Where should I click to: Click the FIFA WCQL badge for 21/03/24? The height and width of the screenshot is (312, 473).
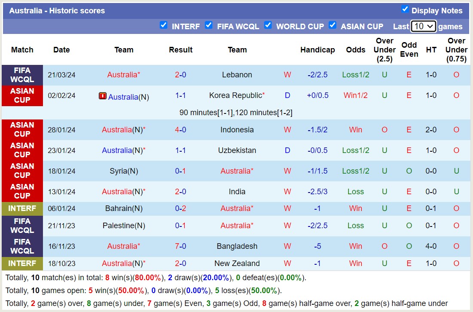click(22, 75)
